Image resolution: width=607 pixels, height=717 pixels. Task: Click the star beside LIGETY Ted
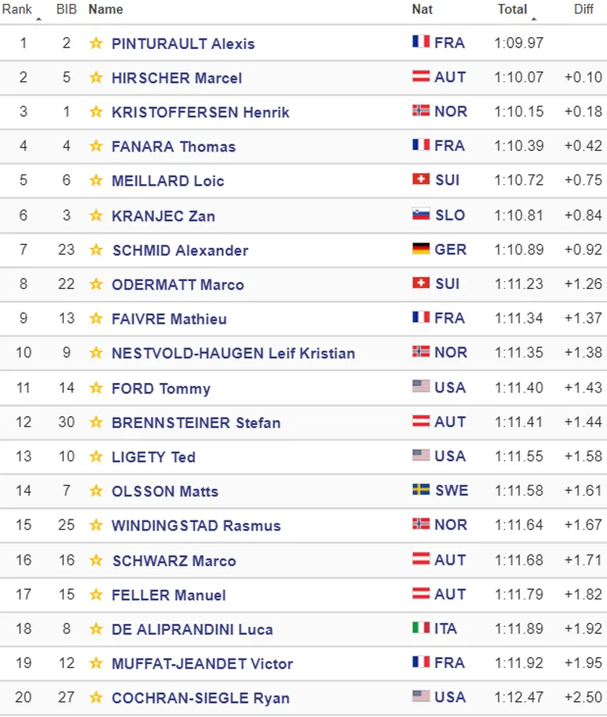tap(96, 456)
